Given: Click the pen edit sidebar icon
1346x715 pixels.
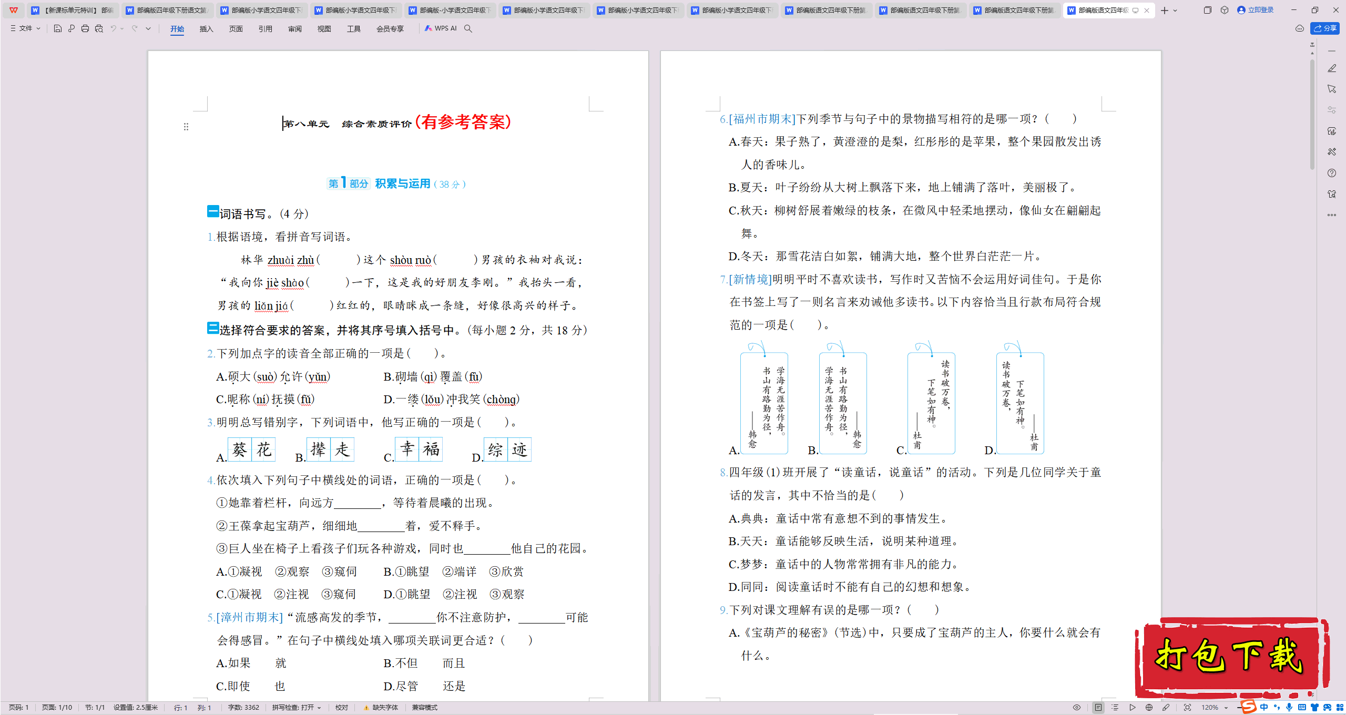Looking at the screenshot, I should tap(1332, 68).
